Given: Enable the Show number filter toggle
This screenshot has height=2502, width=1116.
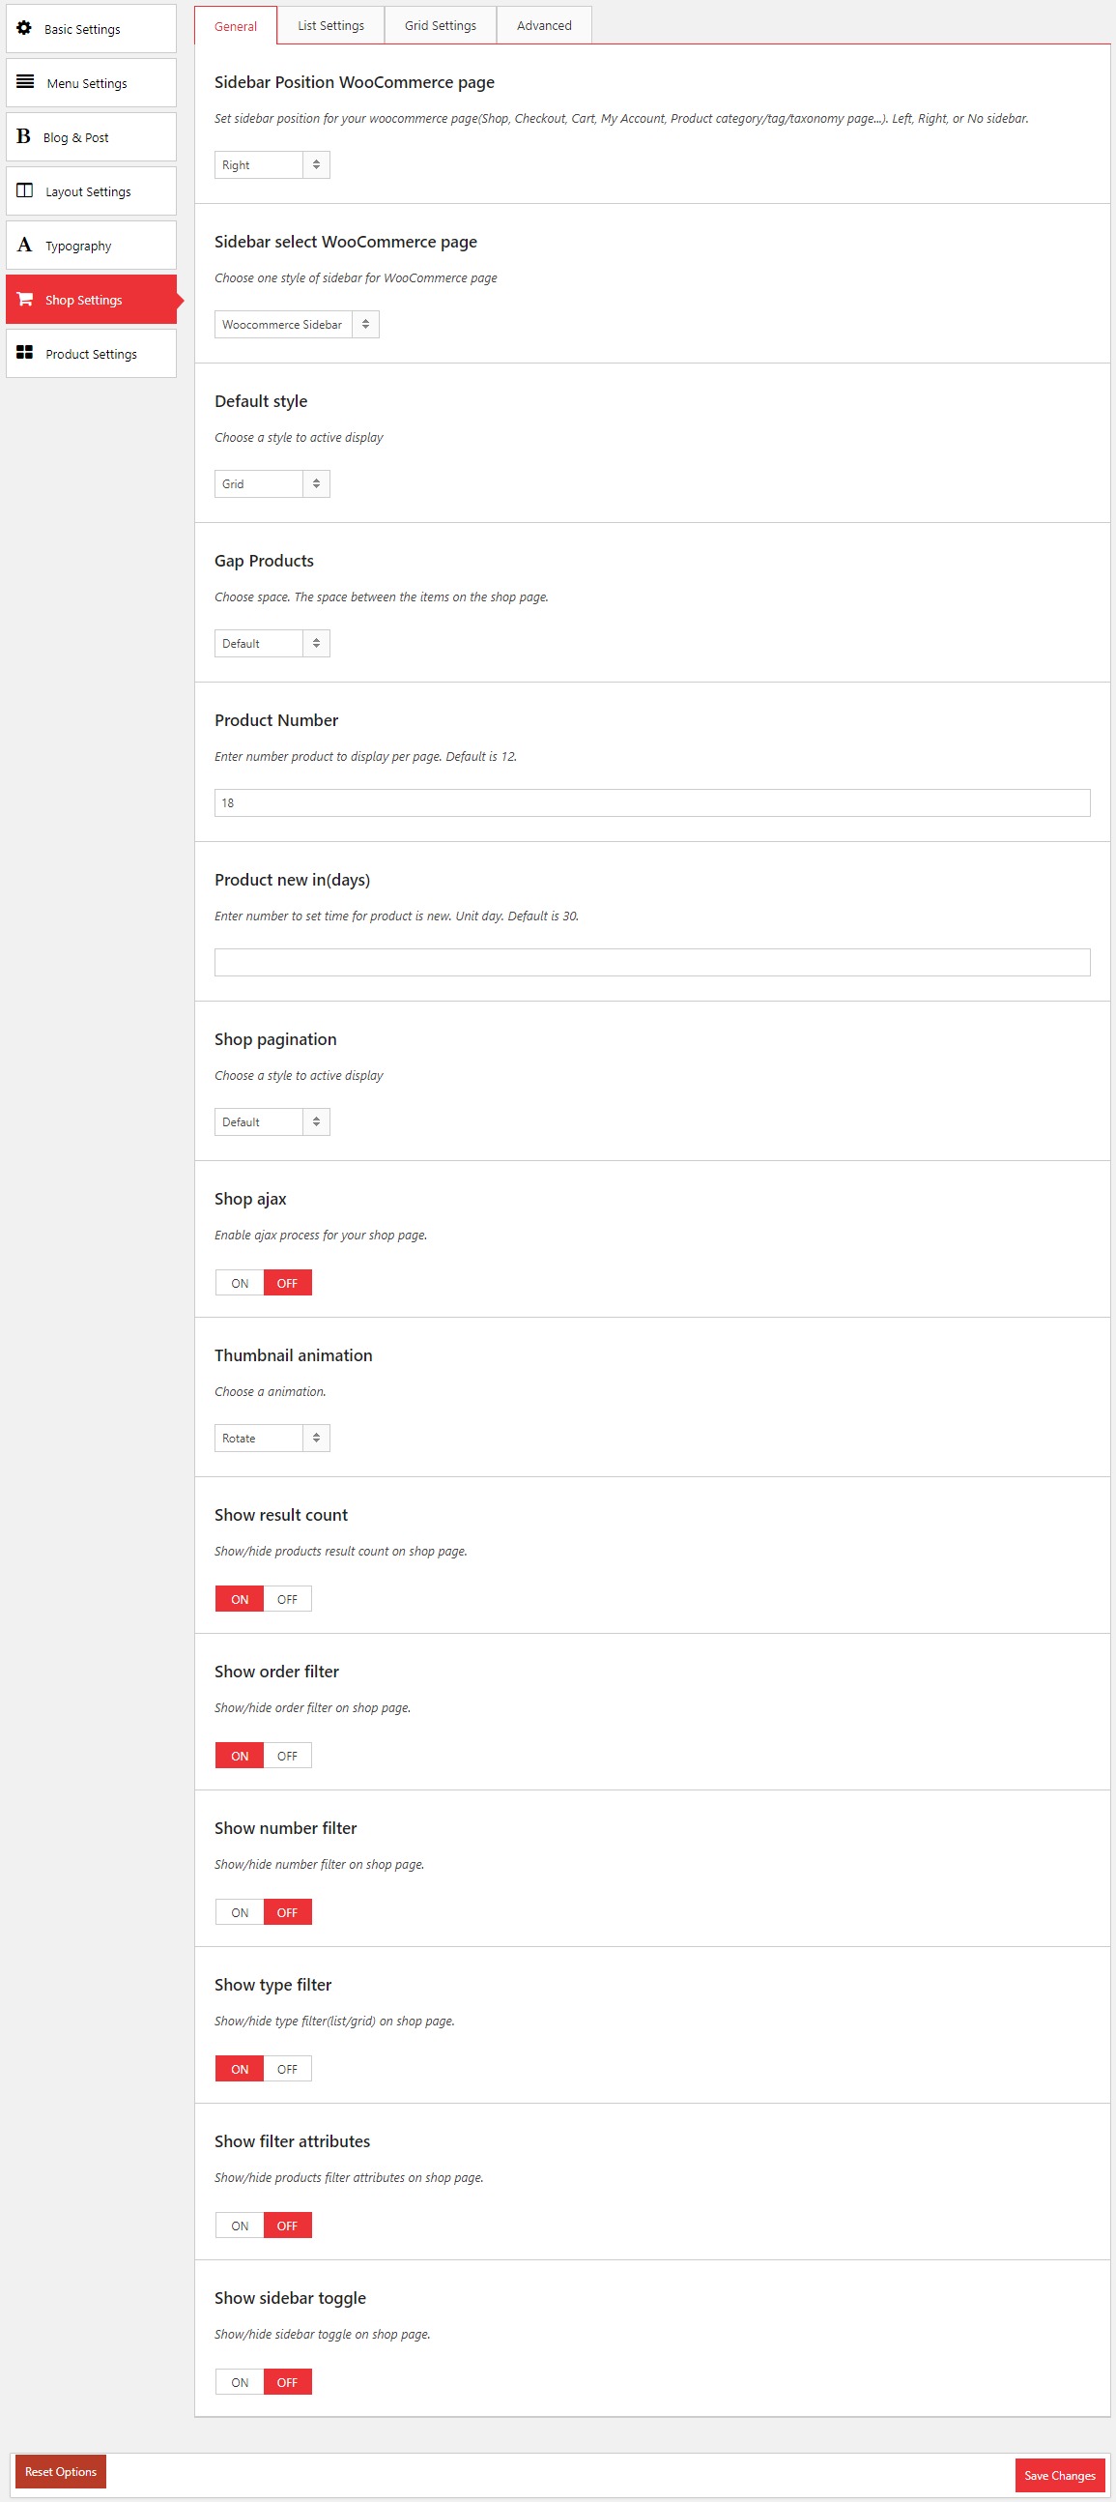Looking at the screenshot, I should [x=240, y=1912].
